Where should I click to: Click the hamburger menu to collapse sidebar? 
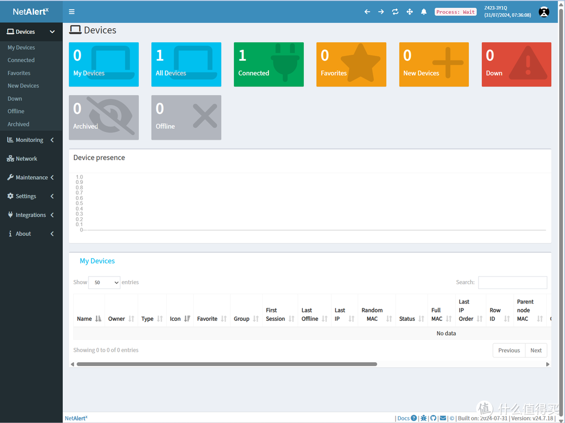tap(72, 12)
